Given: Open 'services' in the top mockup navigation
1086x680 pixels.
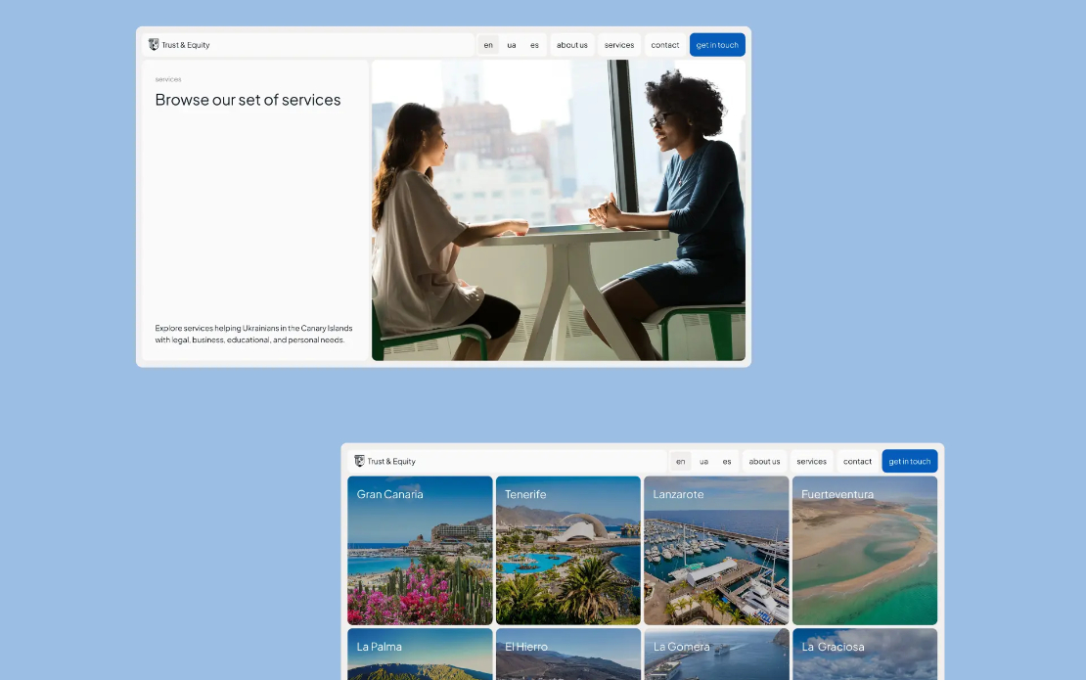Looking at the screenshot, I should pos(619,45).
